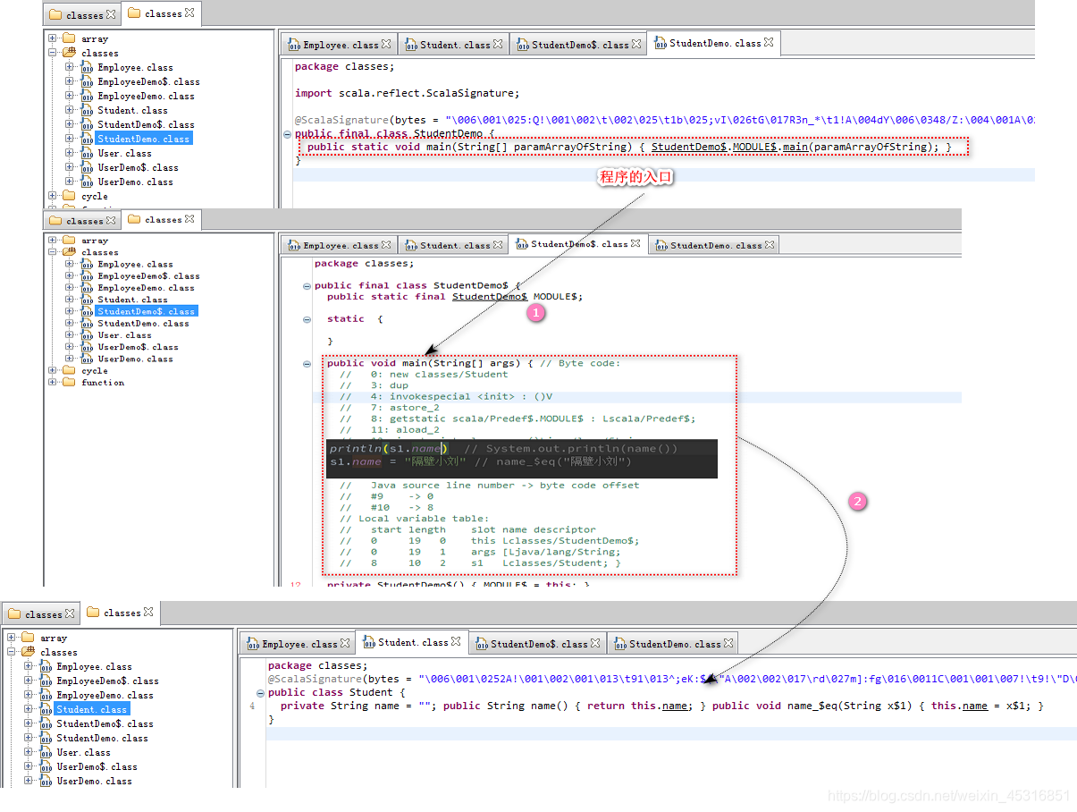This screenshot has width=1077, height=812.
Task: Expand the cycle folder in top window tree
Action: coord(53,196)
